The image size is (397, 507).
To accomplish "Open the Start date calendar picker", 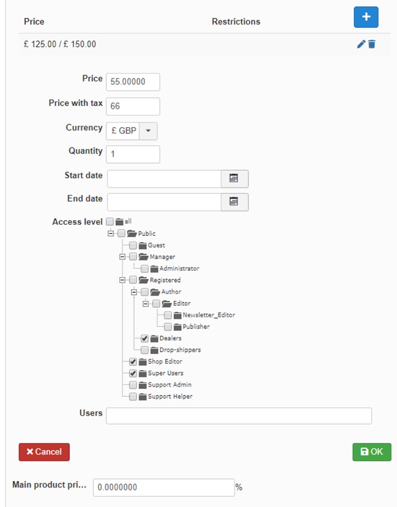I will coord(234,178).
